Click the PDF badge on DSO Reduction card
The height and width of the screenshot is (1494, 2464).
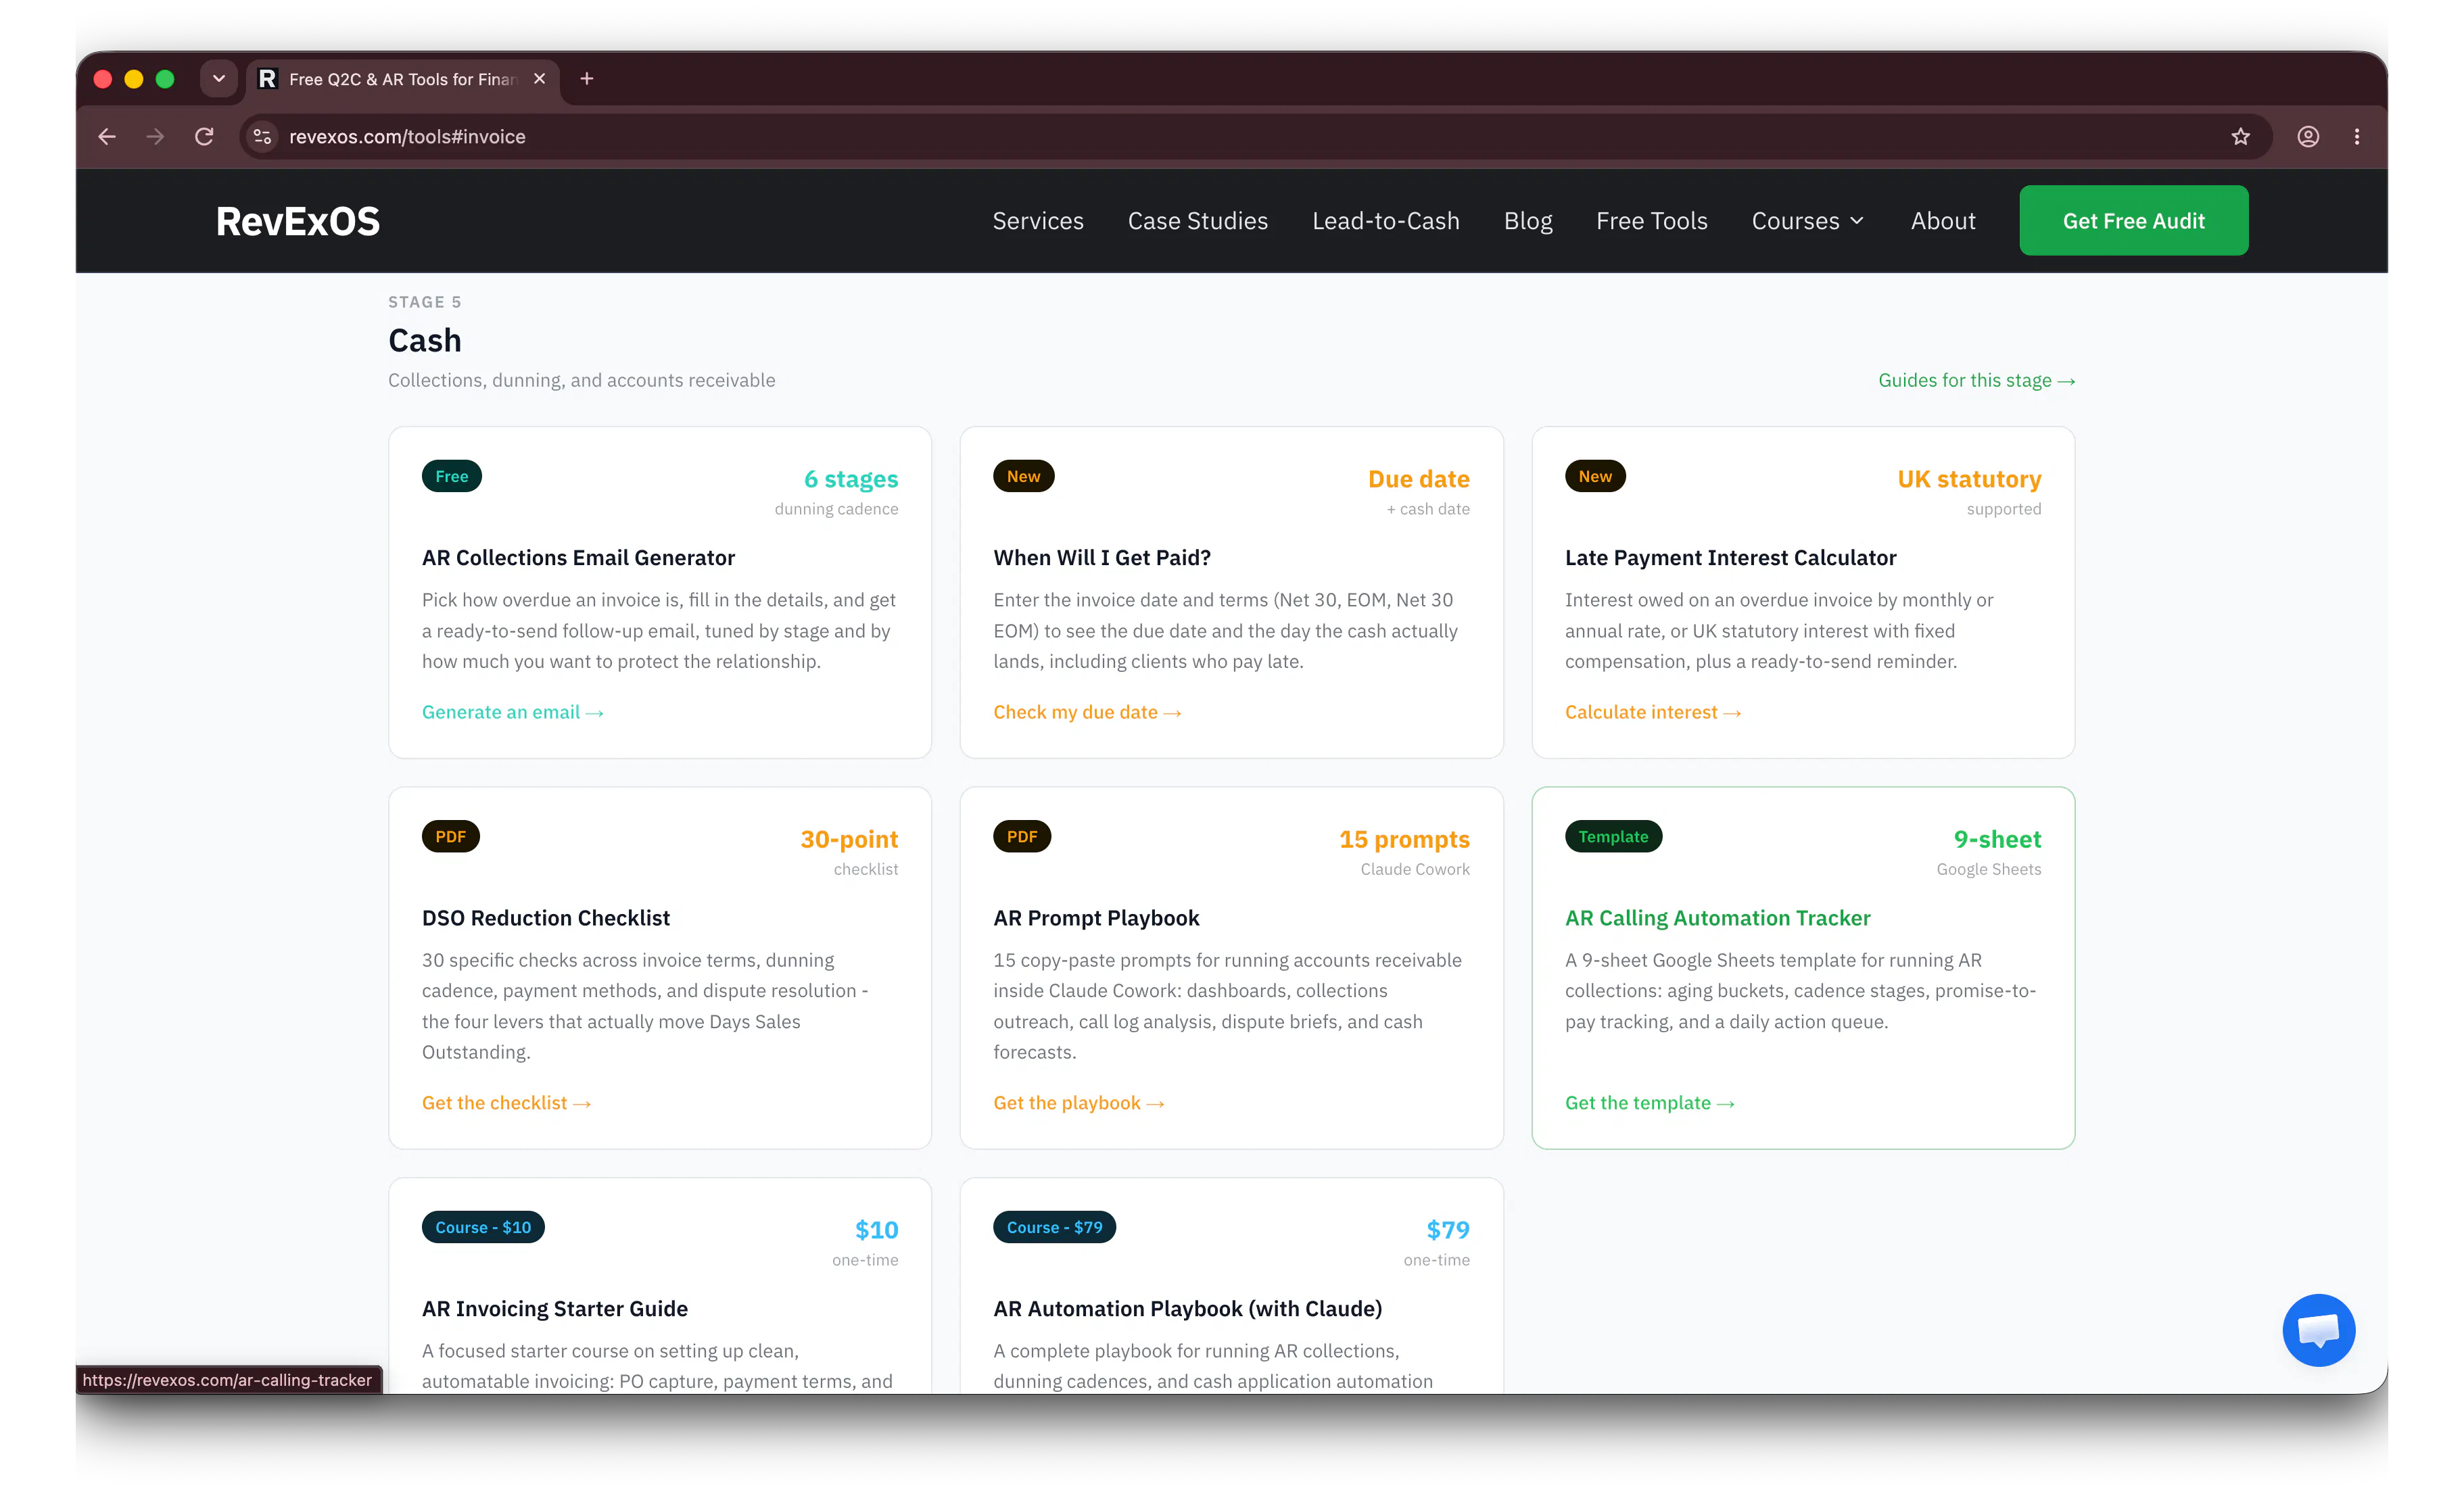point(451,837)
